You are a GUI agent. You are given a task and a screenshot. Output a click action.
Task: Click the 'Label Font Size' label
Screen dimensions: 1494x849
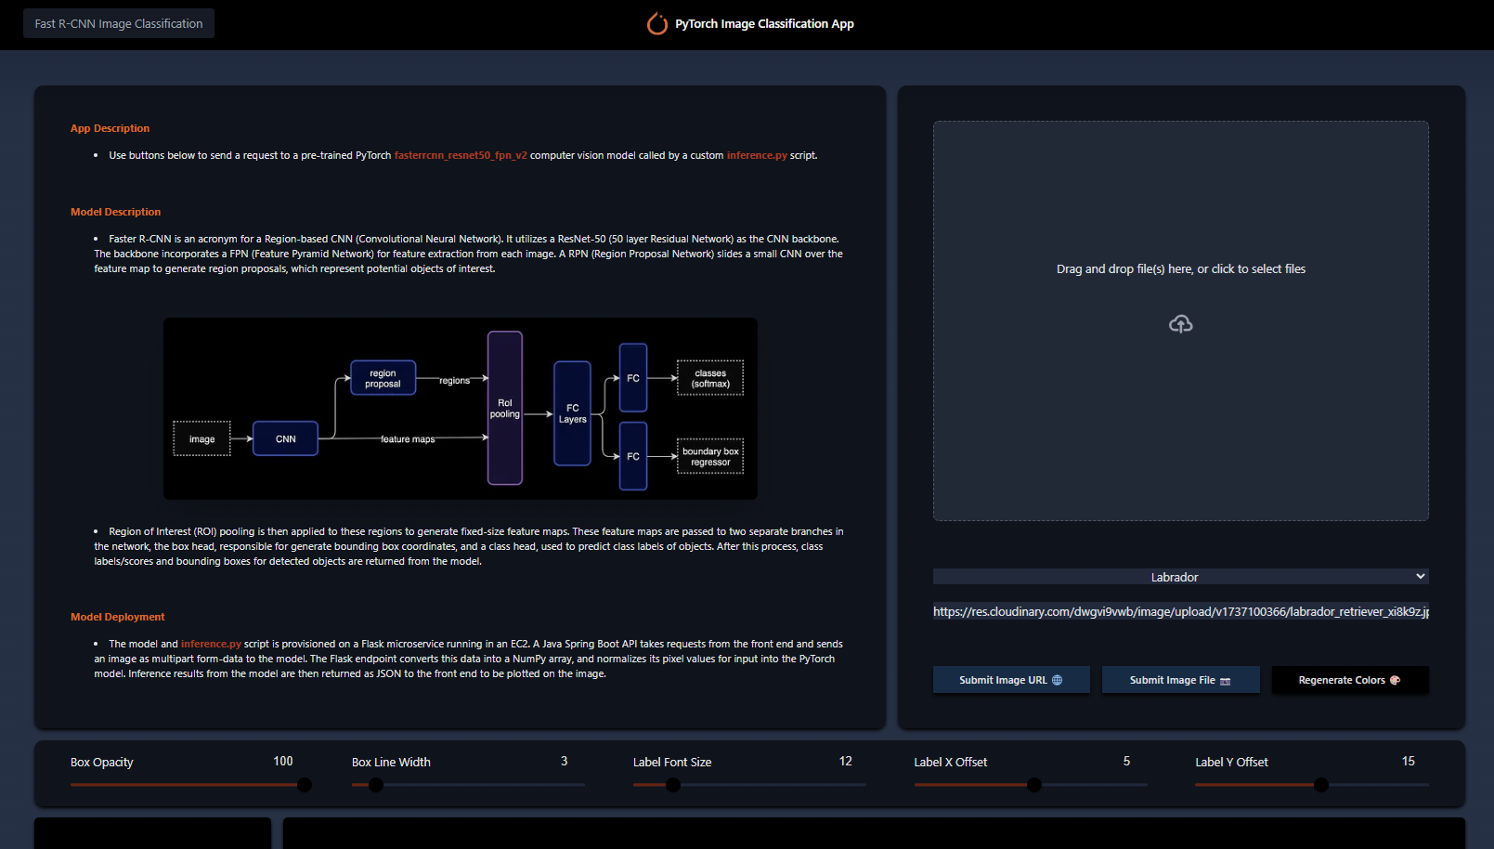pos(672,762)
